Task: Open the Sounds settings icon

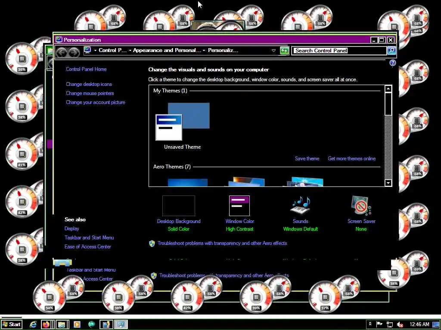Action: click(300, 206)
